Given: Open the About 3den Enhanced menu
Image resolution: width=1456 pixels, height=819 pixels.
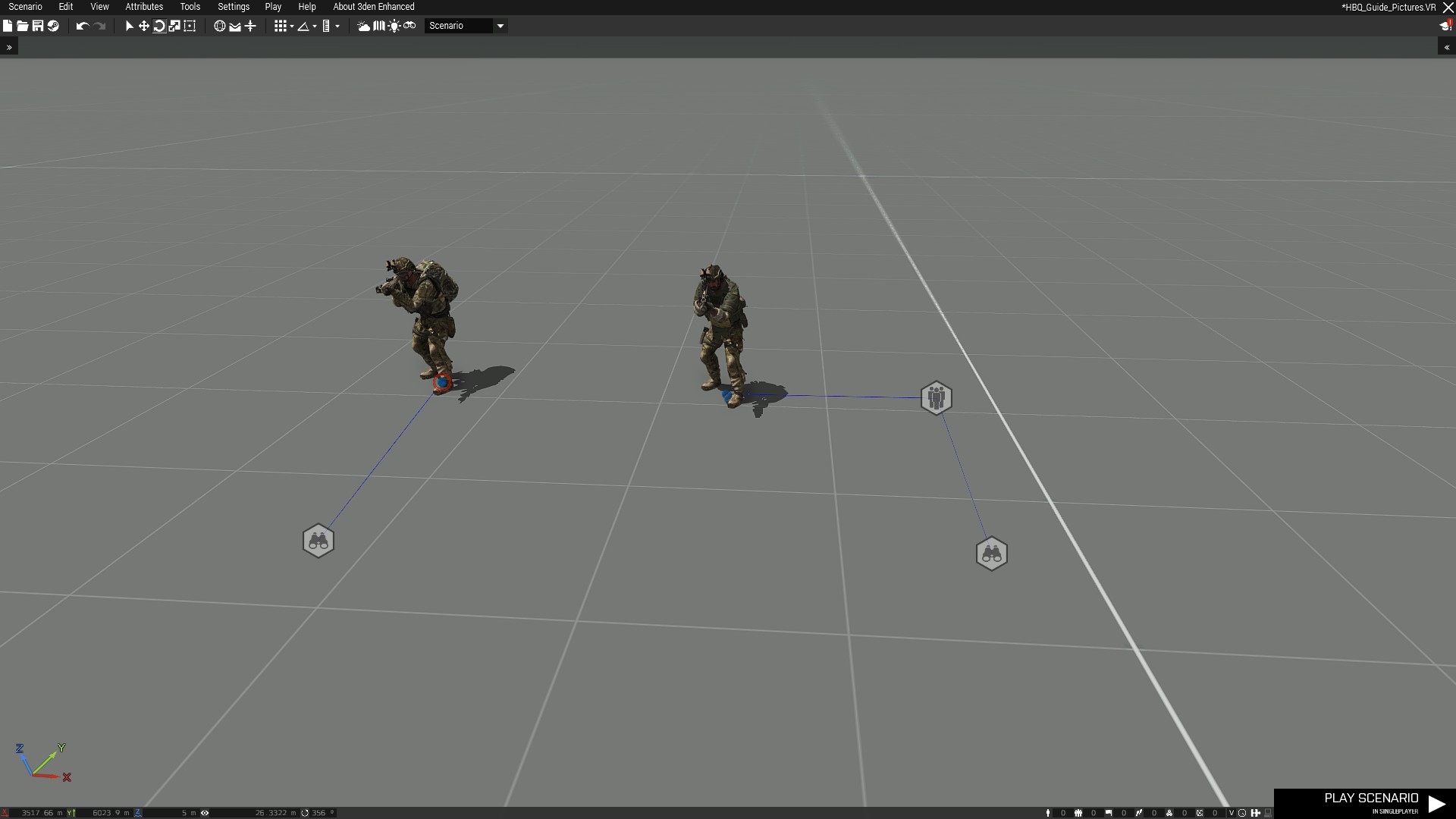Looking at the screenshot, I should coord(374,7).
